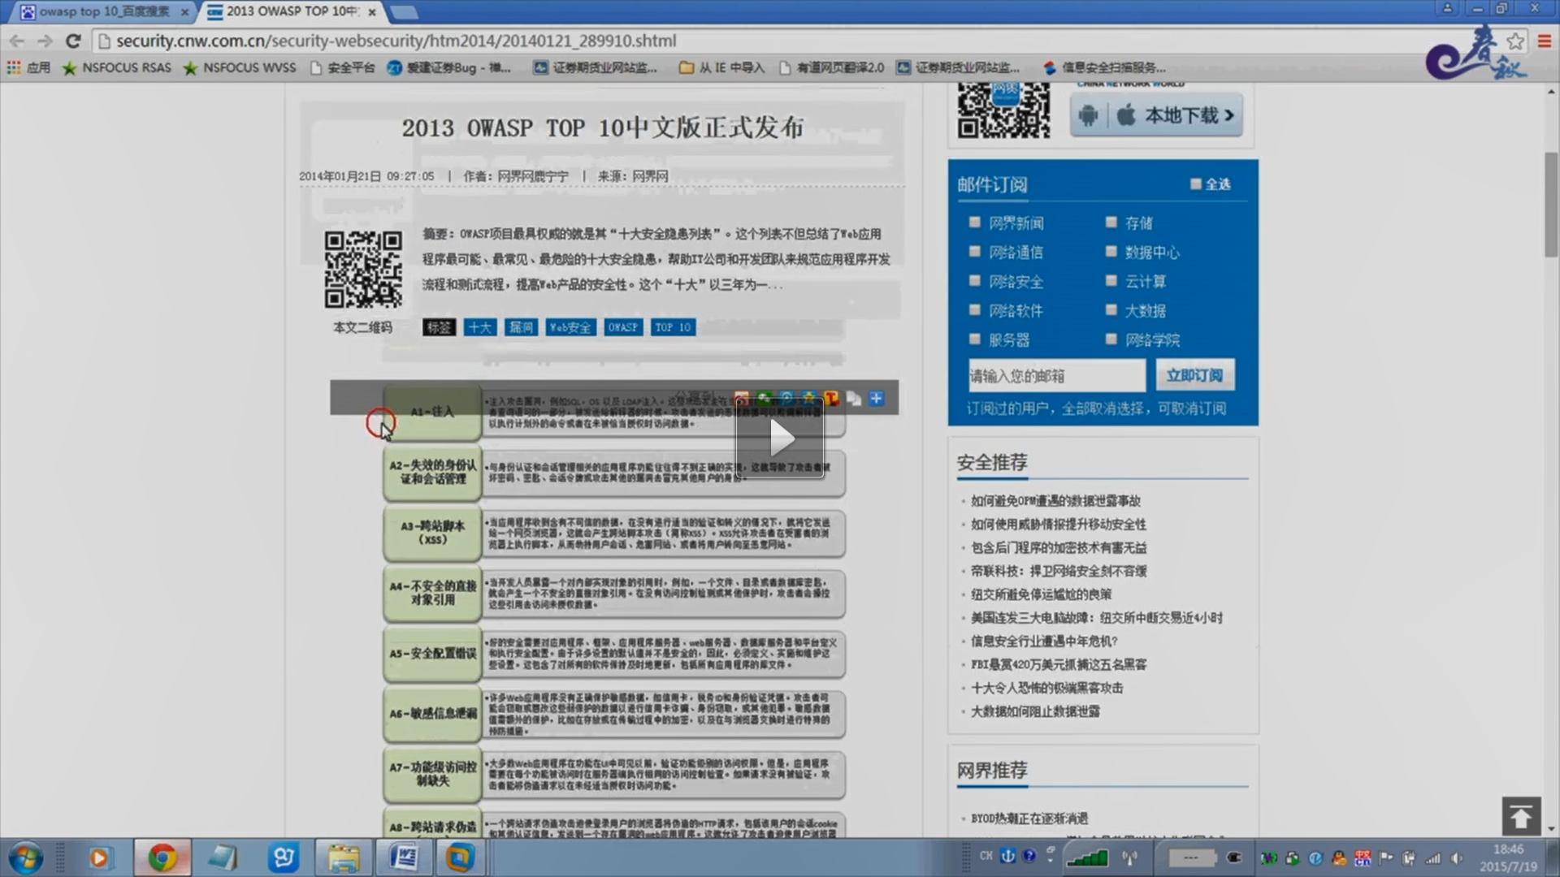Open 安全平台 bookmark
Viewport: 1560px width, 877px height.
342,67
